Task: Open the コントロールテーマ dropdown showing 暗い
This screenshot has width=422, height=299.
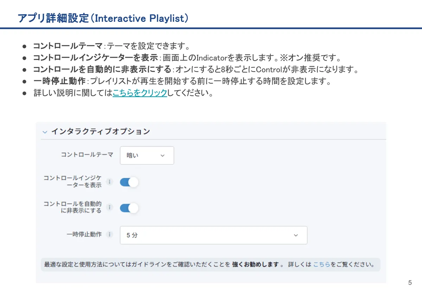Action: [147, 155]
